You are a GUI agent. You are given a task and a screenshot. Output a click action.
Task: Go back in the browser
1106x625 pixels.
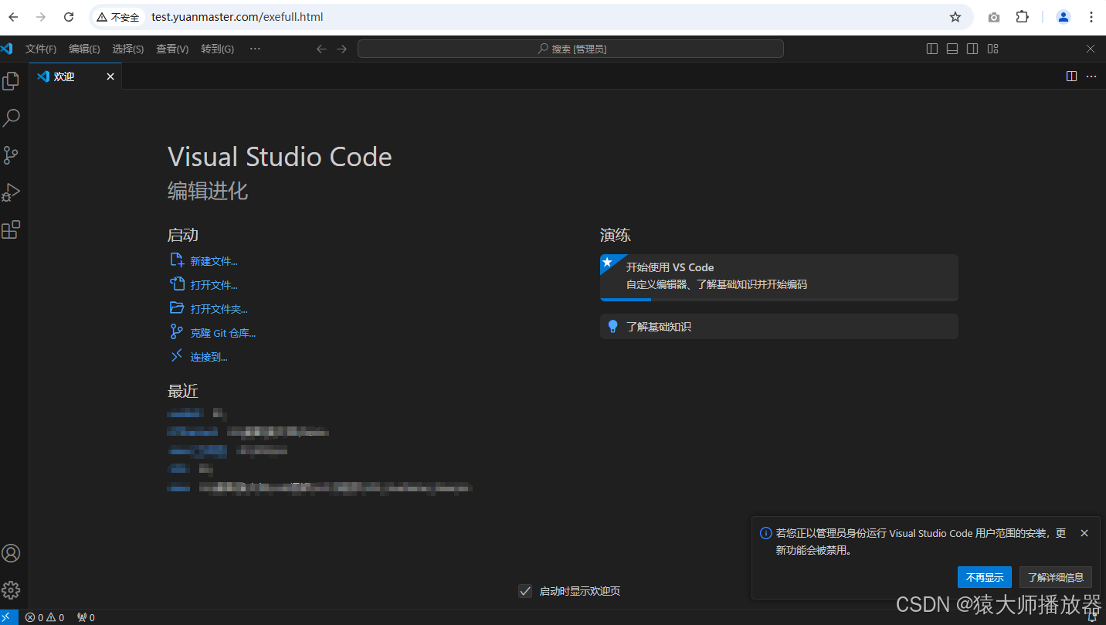pyautogui.click(x=13, y=17)
